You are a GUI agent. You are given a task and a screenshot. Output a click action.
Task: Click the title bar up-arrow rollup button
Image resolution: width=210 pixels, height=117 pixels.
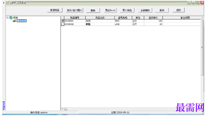coord(189,2)
